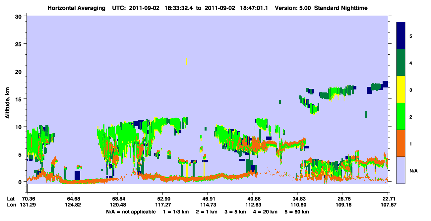
Task: Click the dark blue colorbar segment labeled 5
Action: [401, 36]
